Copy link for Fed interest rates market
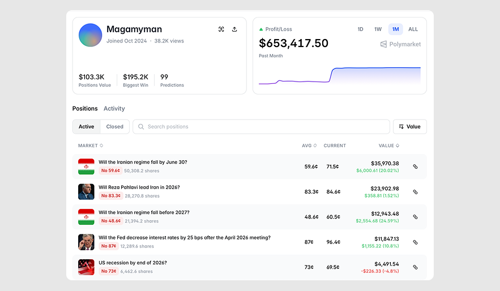This screenshot has width=500, height=291. point(415,242)
